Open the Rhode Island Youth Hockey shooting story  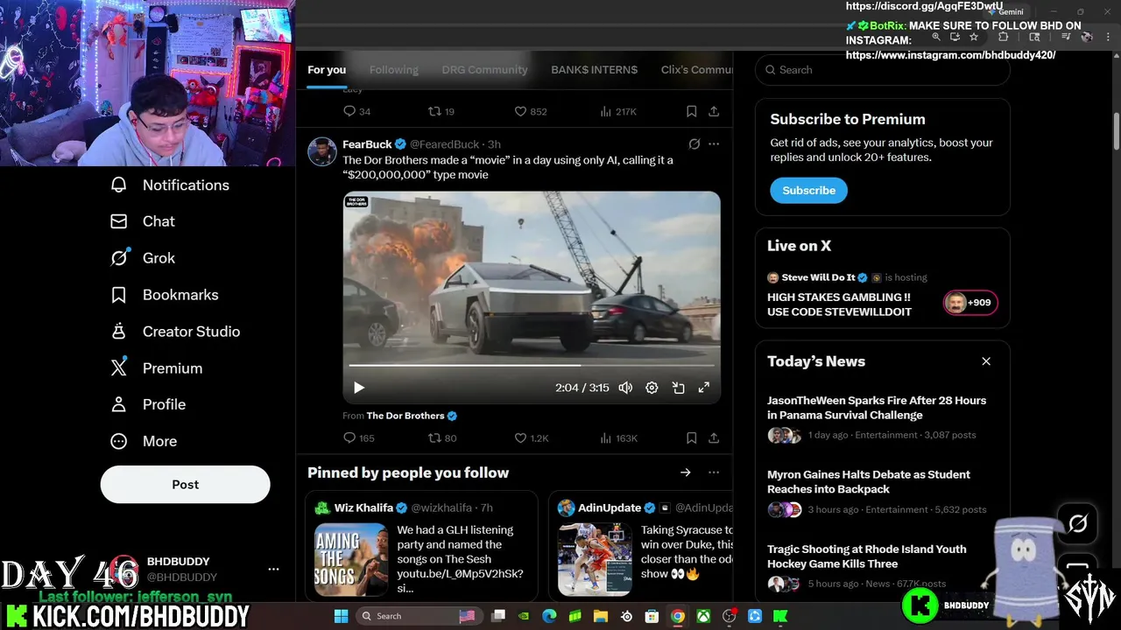pyautogui.click(x=867, y=556)
